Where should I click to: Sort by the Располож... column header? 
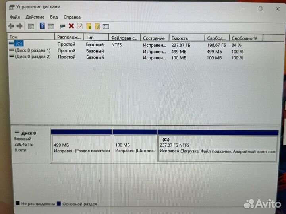[x=69, y=37]
